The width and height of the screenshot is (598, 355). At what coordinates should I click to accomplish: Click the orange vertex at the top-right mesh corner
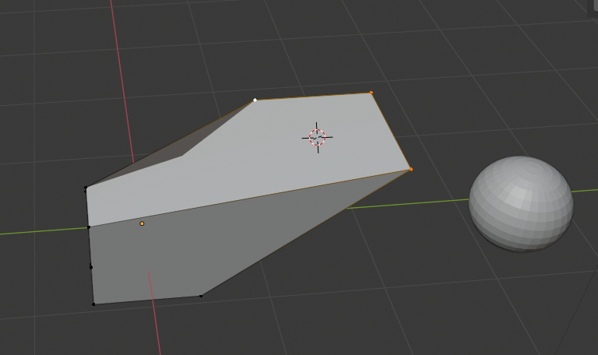click(x=371, y=93)
